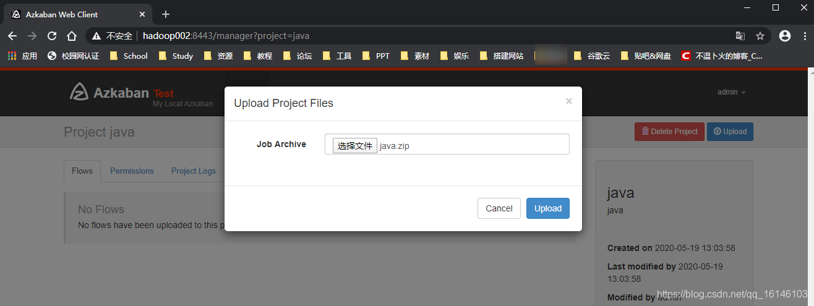Click the red Delete Project button
Viewport: 814px width, 306px height.
669,132
